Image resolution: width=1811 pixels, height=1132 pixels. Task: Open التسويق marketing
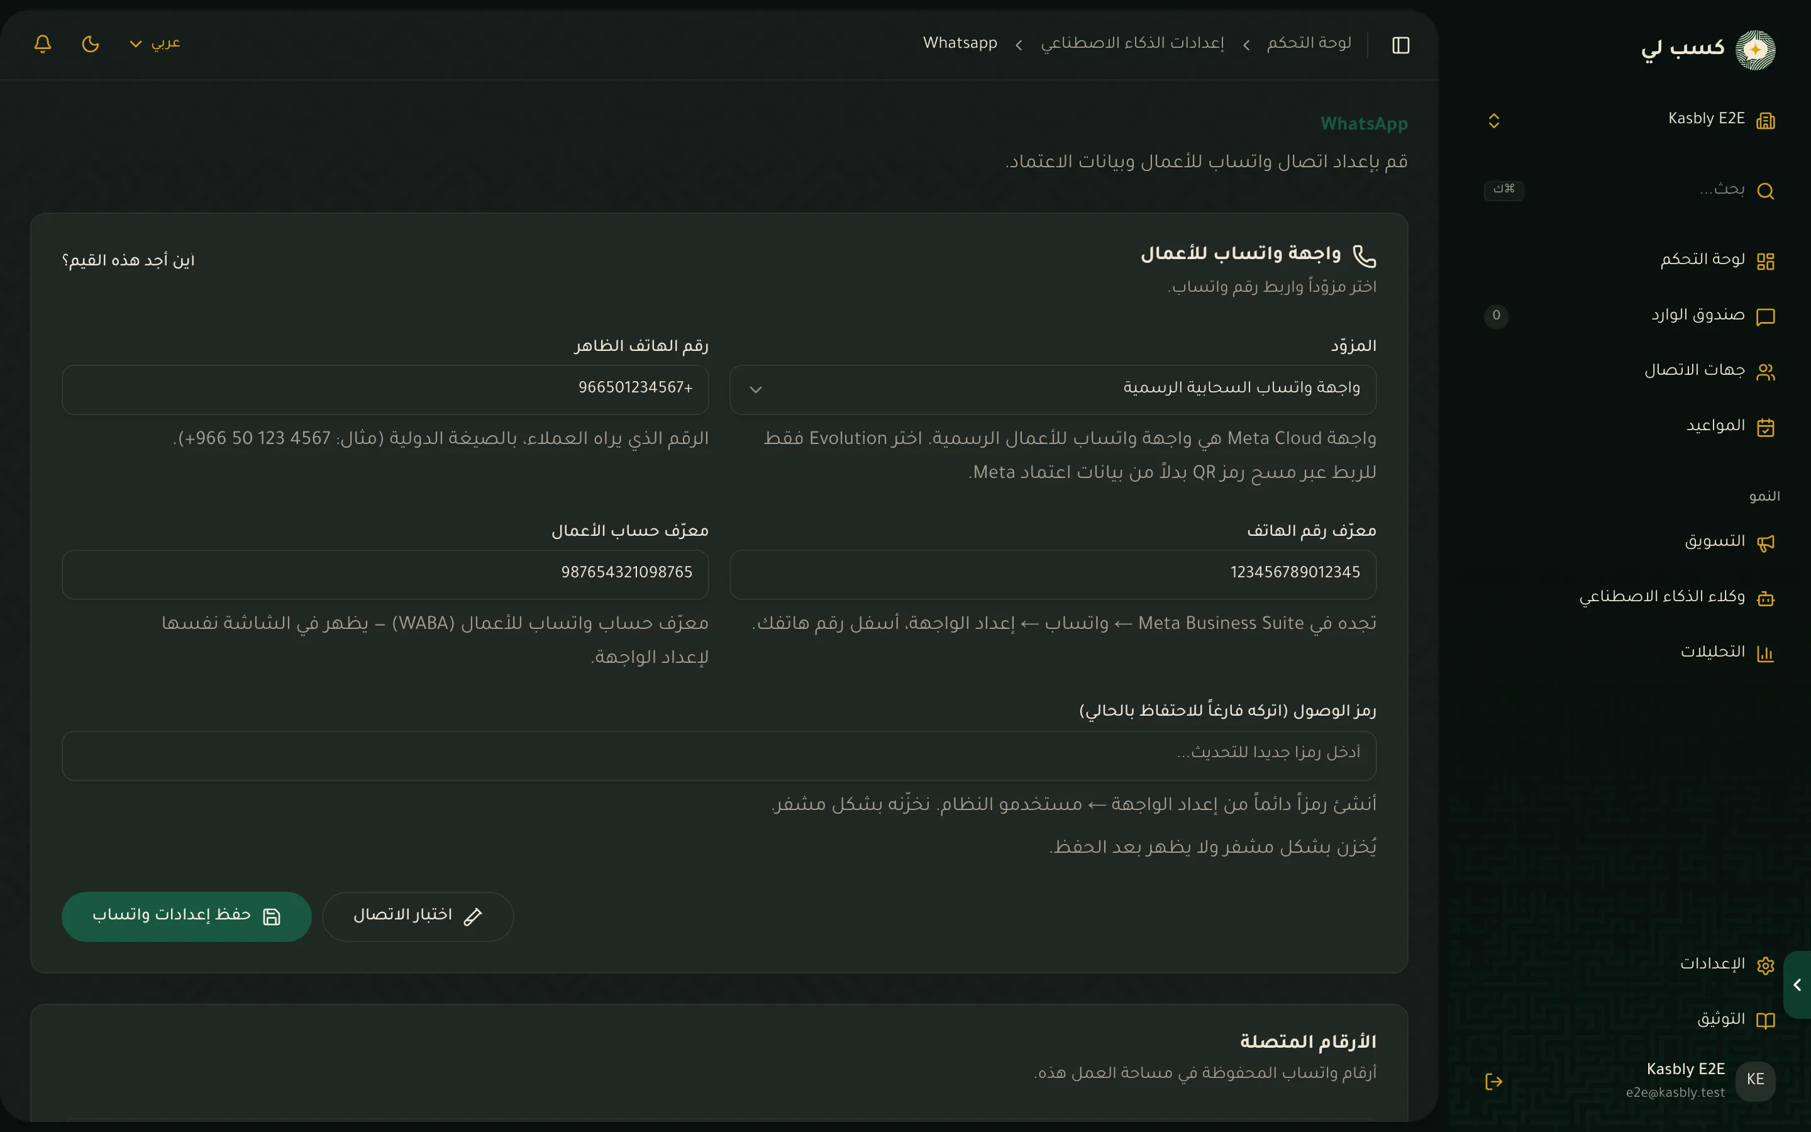[1630, 542]
